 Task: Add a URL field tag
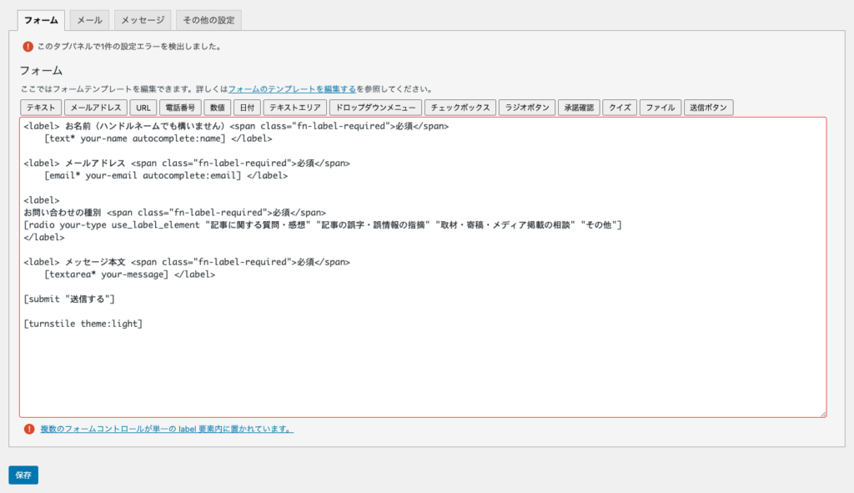click(x=143, y=108)
